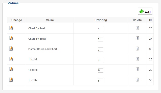Trash the Instant Download Chart row
This screenshot has width=161, height=93.
coord(137,49)
